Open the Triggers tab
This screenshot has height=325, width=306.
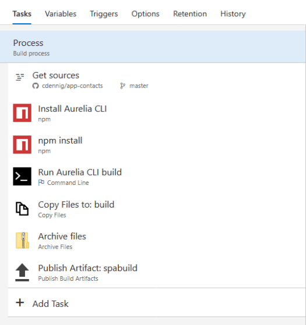(104, 14)
